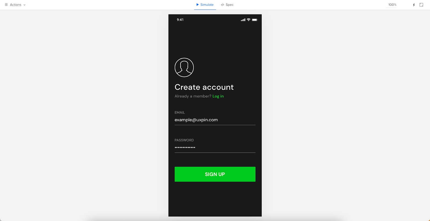Click the example@uxpin.com email field
Image resolution: width=430 pixels, height=221 pixels.
215,120
